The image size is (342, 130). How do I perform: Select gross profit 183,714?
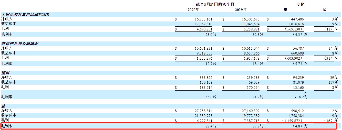[205, 87]
